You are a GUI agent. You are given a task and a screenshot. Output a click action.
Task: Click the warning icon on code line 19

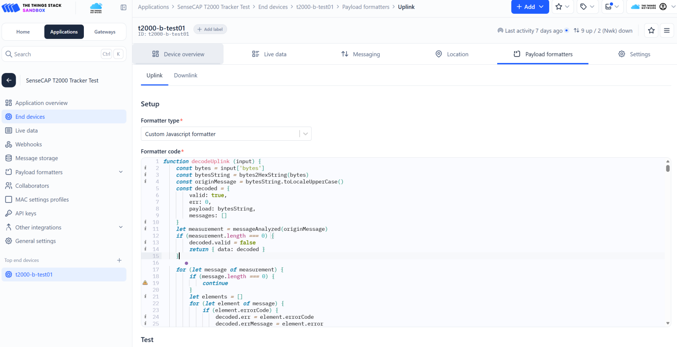pos(145,283)
